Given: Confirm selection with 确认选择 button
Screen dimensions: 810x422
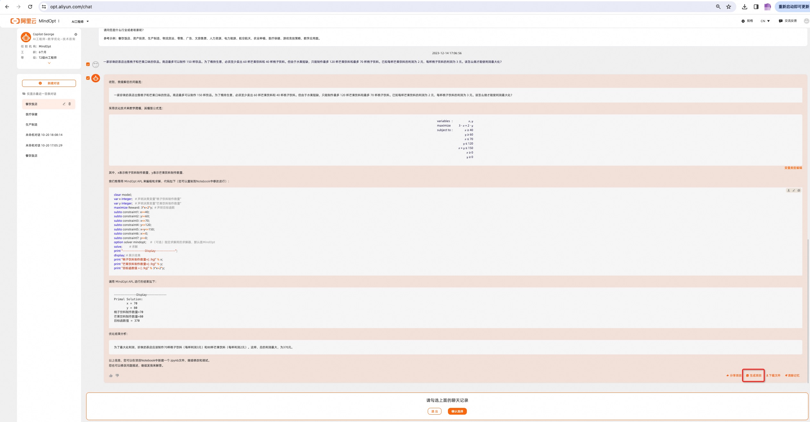Looking at the screenshot, I should coord(457,411).
